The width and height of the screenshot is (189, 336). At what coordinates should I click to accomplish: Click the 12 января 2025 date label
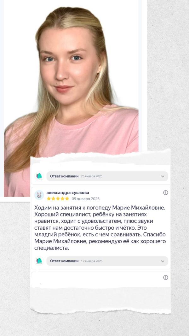click(92, 261)
